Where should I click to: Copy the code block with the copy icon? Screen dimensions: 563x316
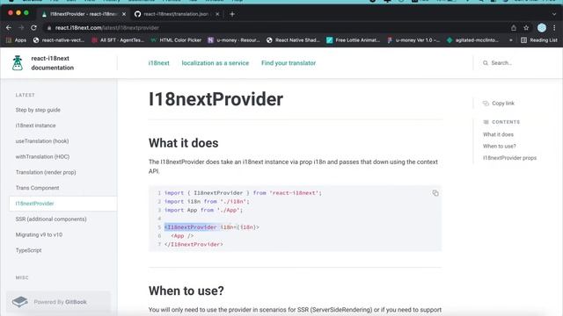435,193
